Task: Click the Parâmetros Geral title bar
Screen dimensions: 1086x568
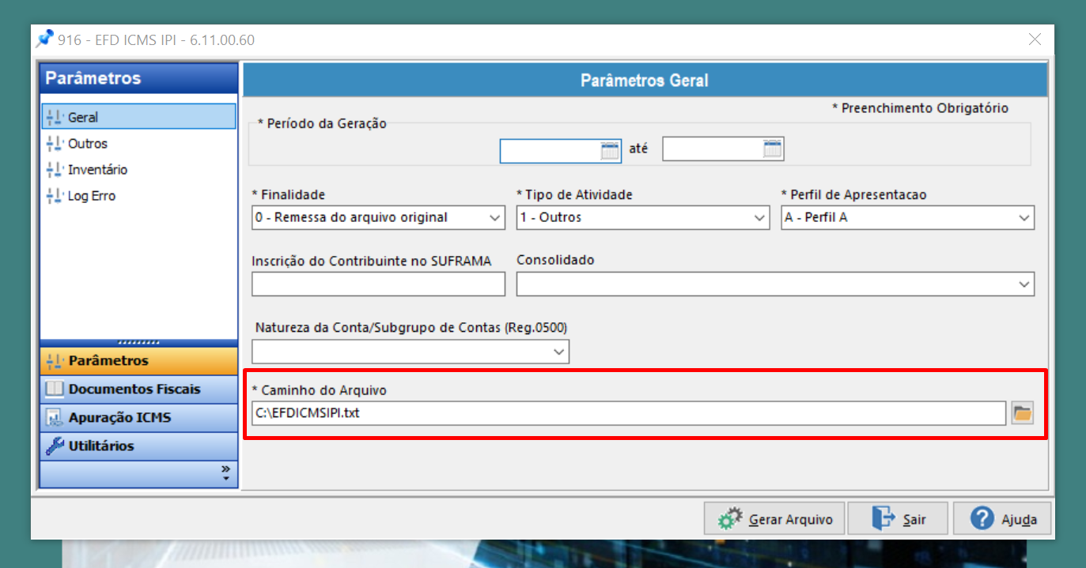Action: coord(645,81)
